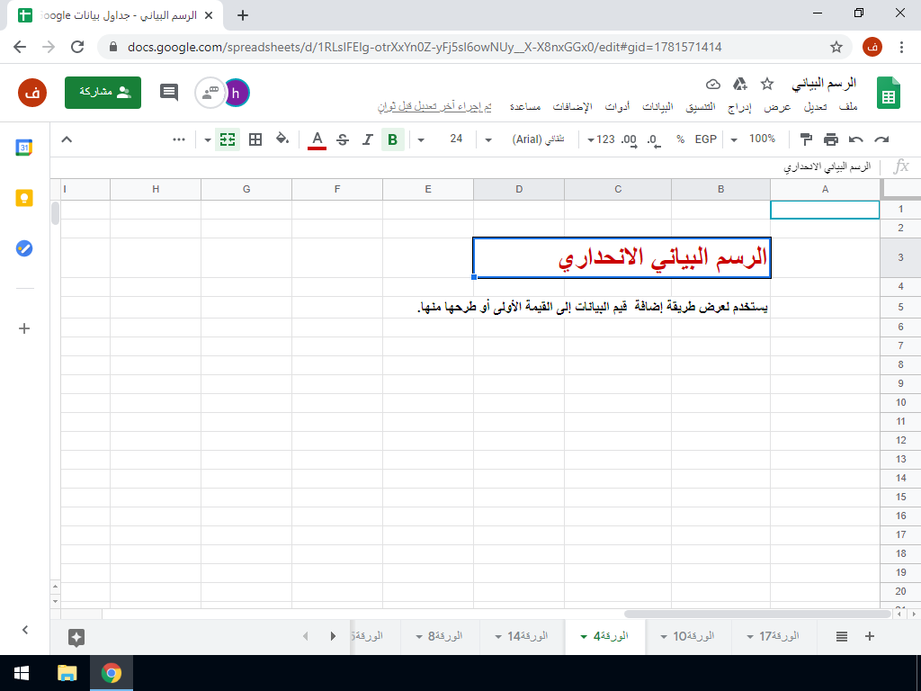This screenshot has height=691, width=921.
Task: Open Google Keep side panel
Action: [24, 198]
